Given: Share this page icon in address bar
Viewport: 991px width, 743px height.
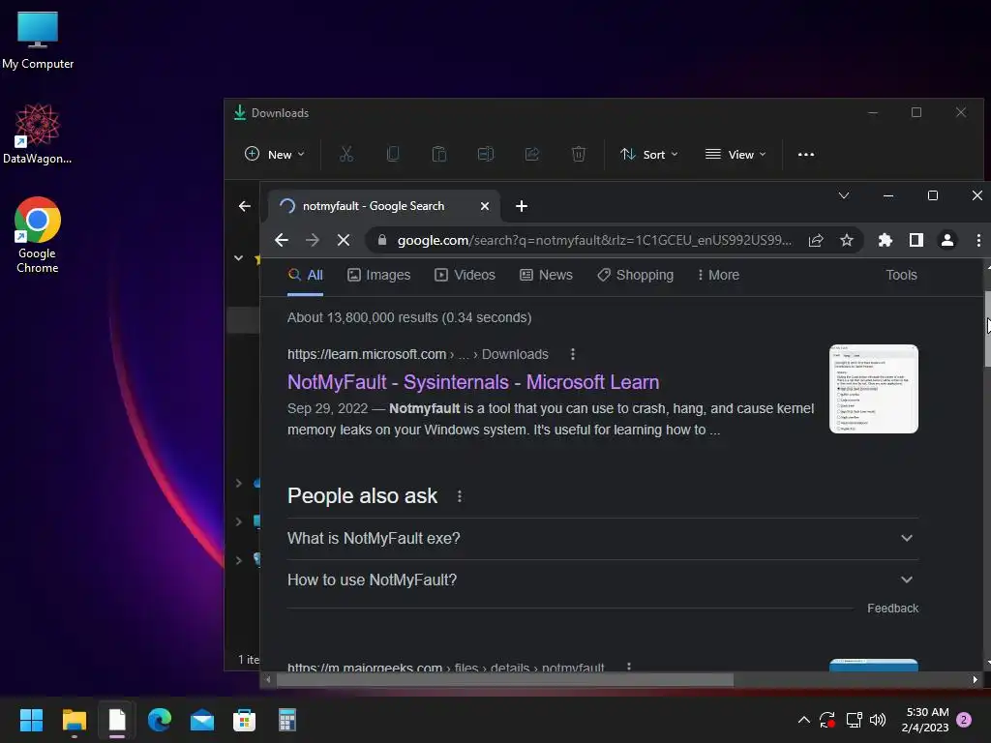Looking at the screenshot, I should 815,240.
